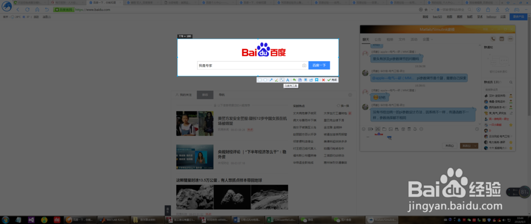The height and width of the screenshot is (224, 531).
Task: Select the 推荐 tab on Baidu homepage
Action: tap(205, 94)
